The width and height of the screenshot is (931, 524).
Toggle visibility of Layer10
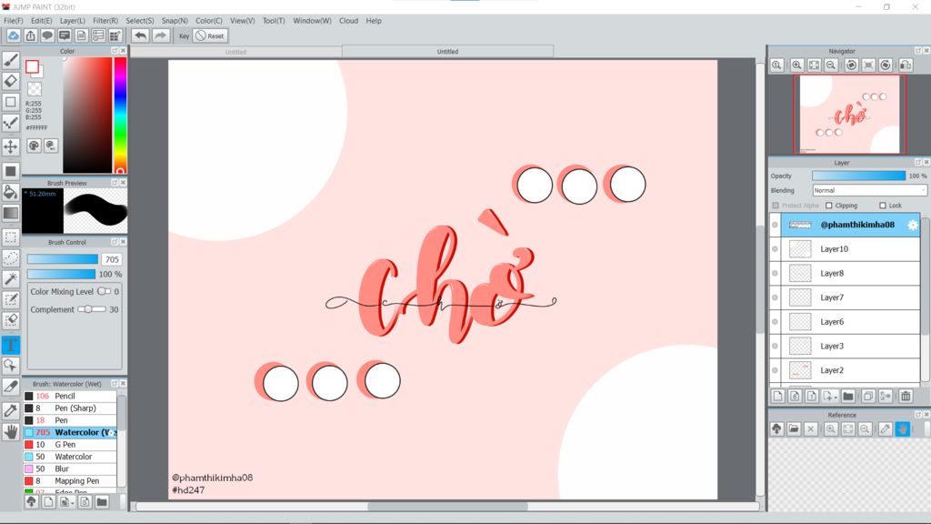[775, 249]
